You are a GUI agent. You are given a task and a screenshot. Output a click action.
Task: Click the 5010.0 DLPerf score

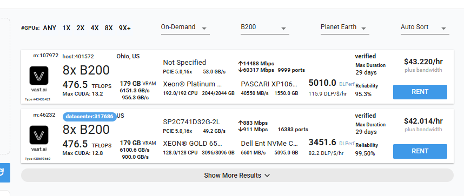pos(322,83)
